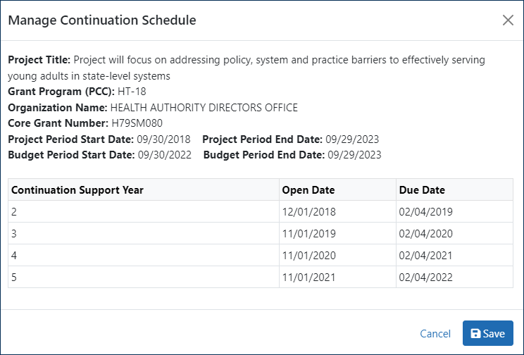This screenshot has width=524, height=355.
Task: Click the Continuation Support Year column header
Action: click(144, 189)
